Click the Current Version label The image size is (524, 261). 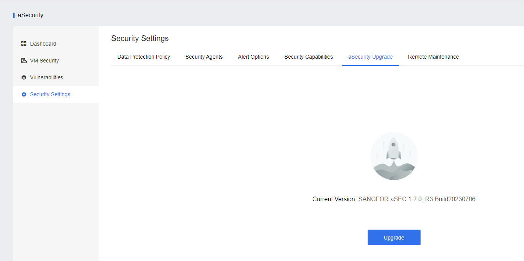tap(334, 199)
